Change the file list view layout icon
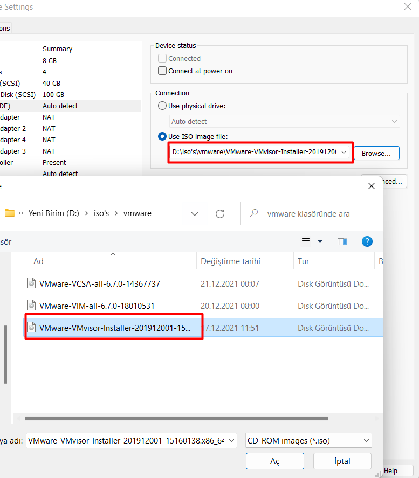Screen dimensions: 419x478 tap(306, 242)
